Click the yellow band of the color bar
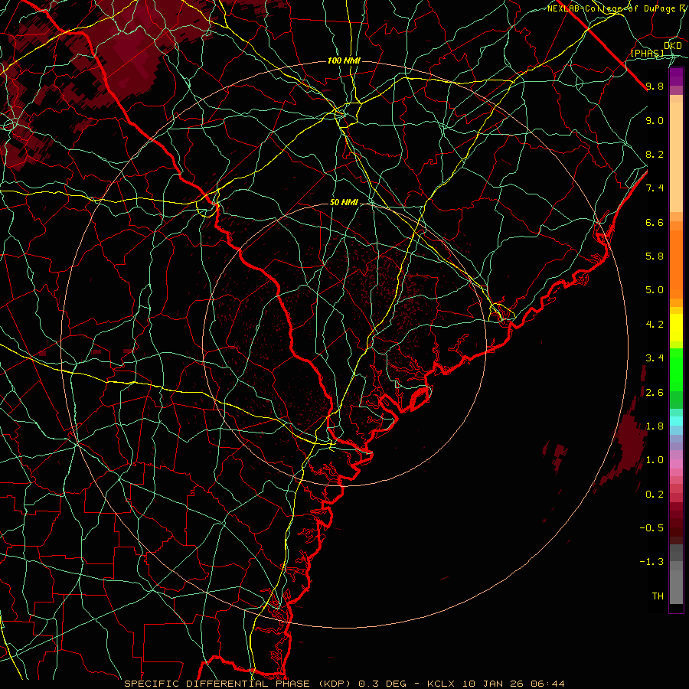 tap(676, 328)
